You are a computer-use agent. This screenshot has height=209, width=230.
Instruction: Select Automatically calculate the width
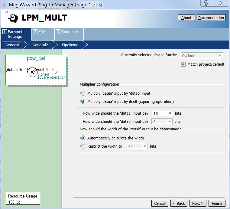[83, 138]
